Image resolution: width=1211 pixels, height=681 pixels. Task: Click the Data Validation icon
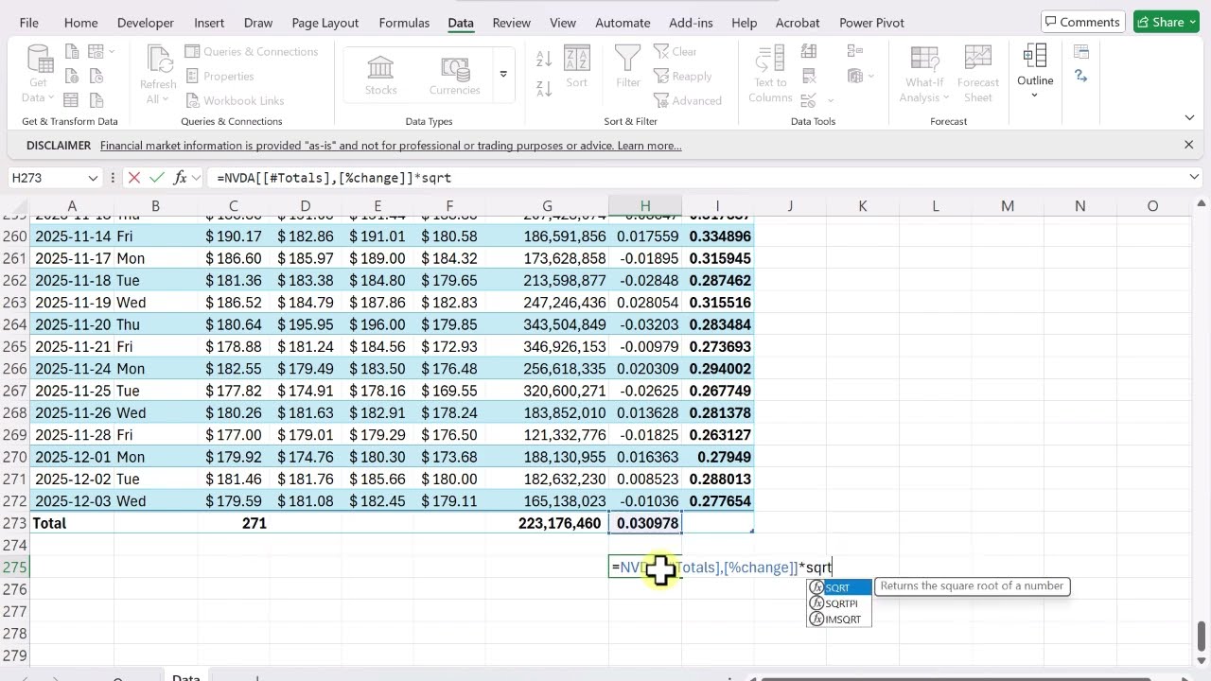(810, 101)
